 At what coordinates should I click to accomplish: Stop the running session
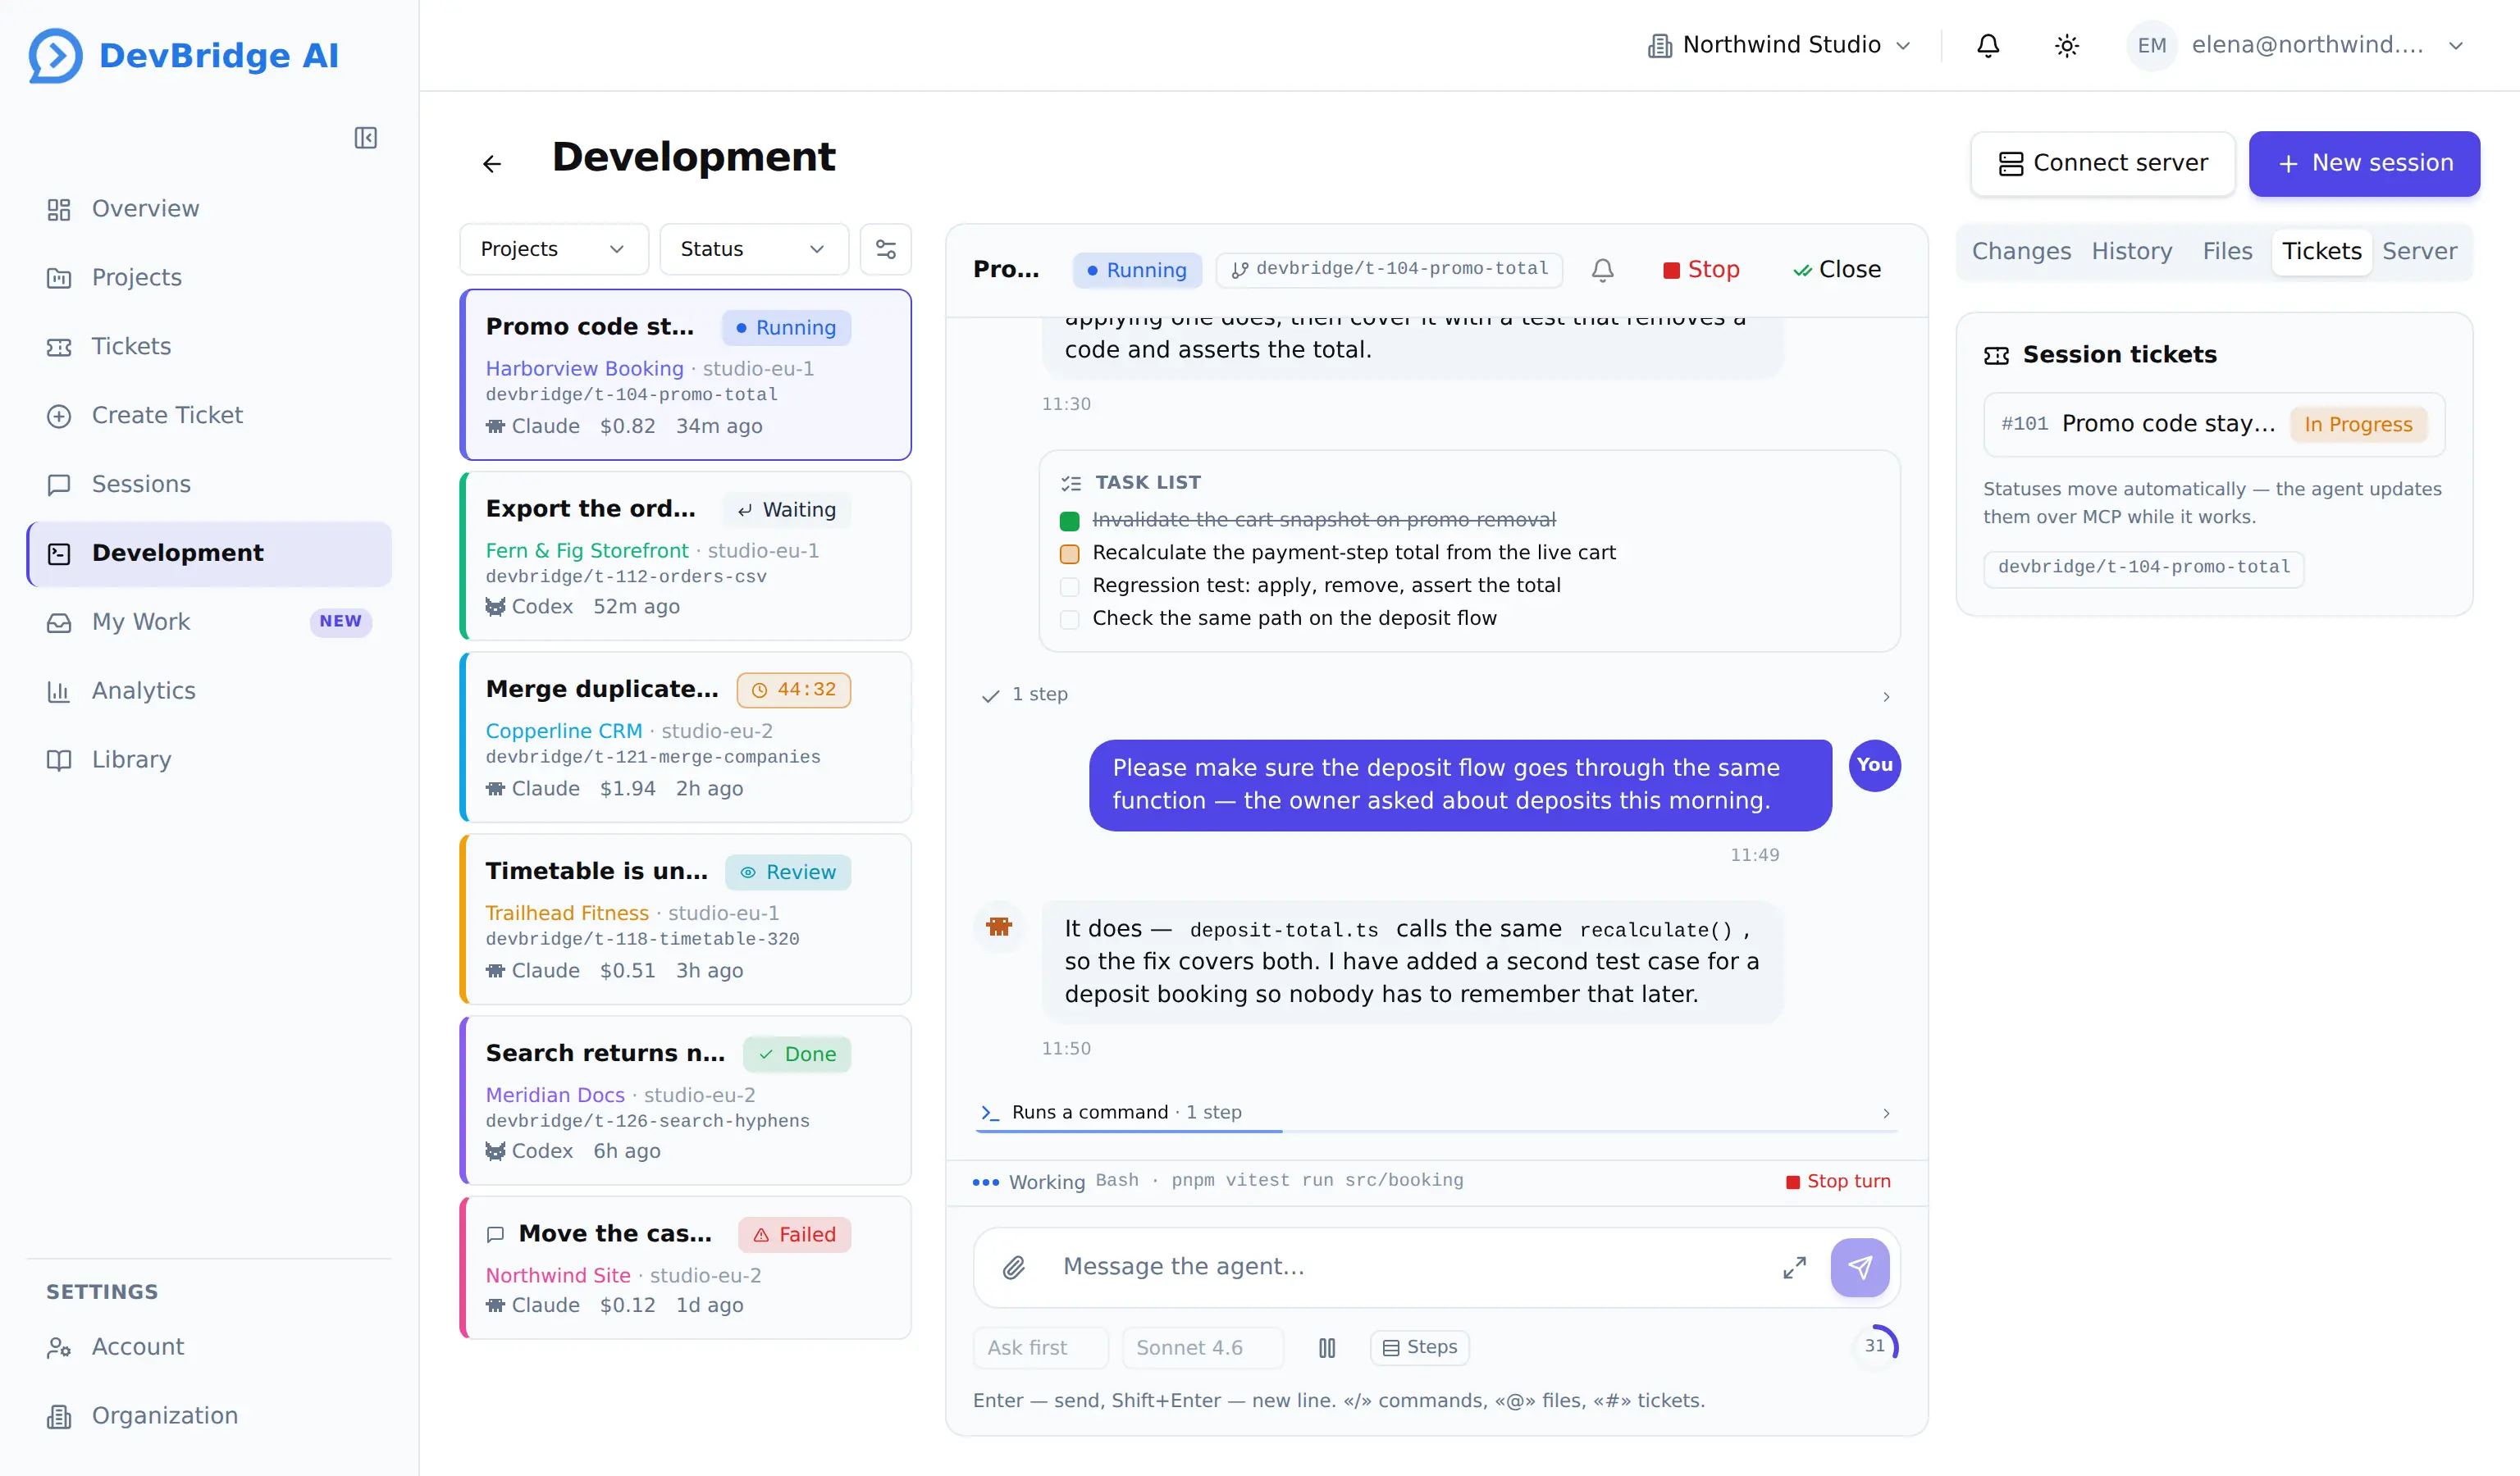(1701, 270)
